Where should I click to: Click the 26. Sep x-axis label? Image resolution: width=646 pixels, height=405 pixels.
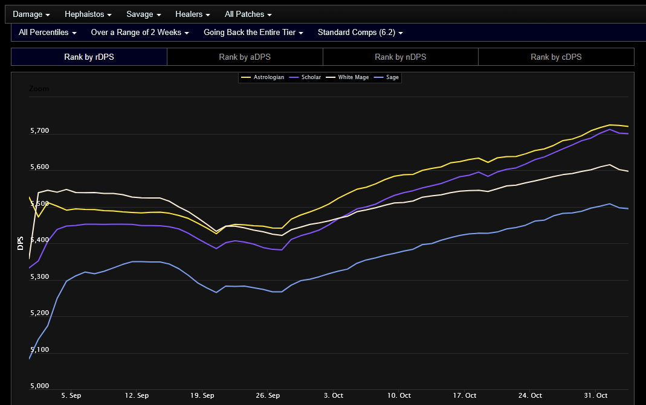(x=268, y=395)
